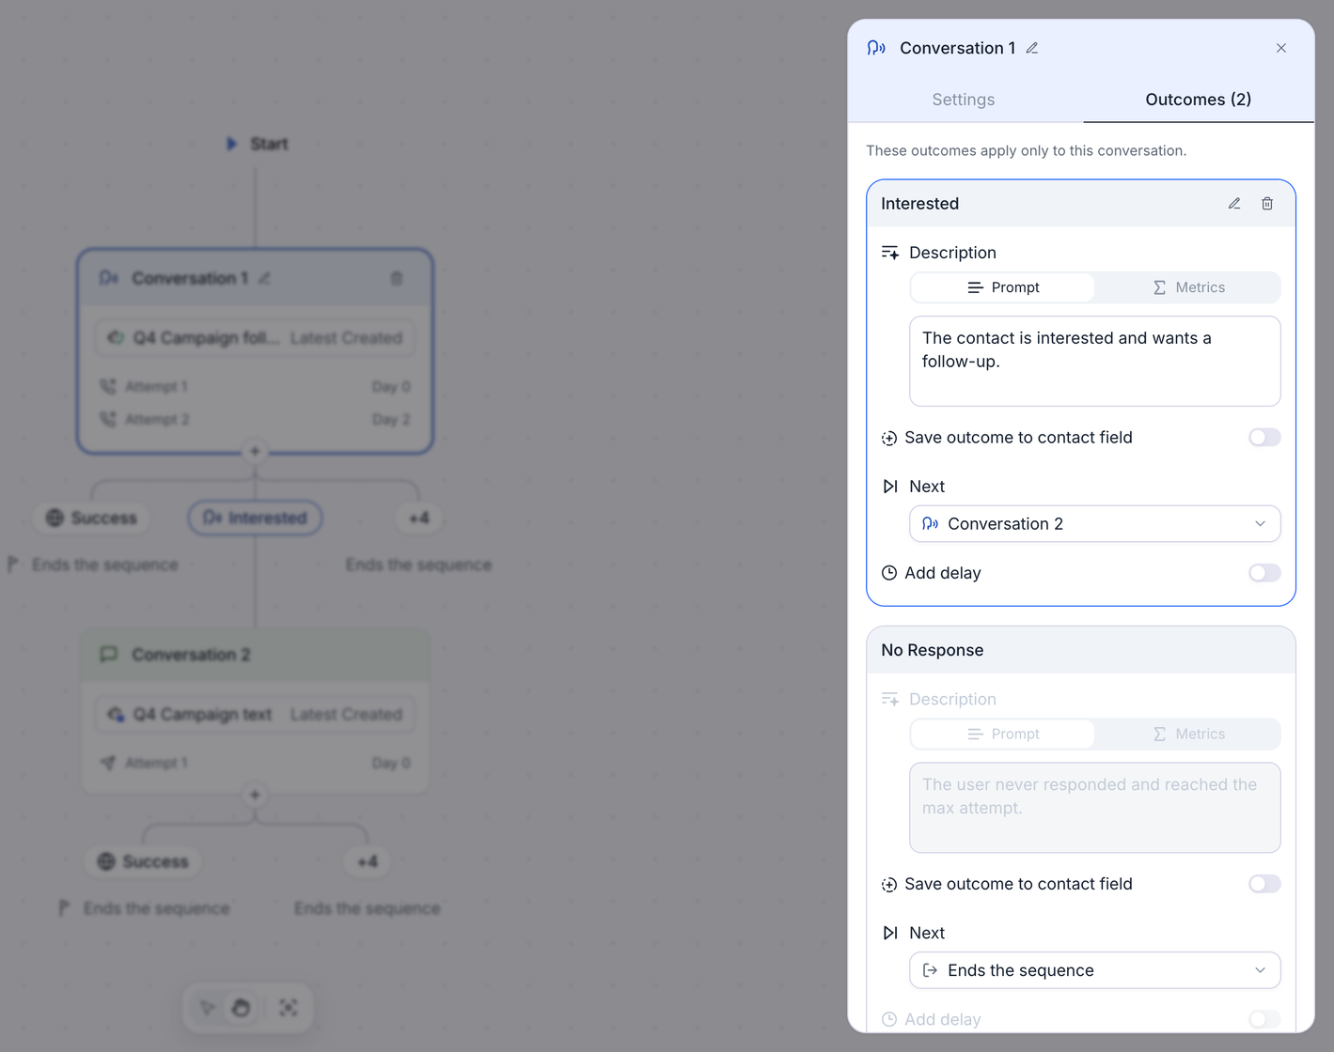The height and width of the screenshot is (1052, 1334).
Task: Click the fit-to-view icon in canvas toolbar
Action: click(289, 1008)
